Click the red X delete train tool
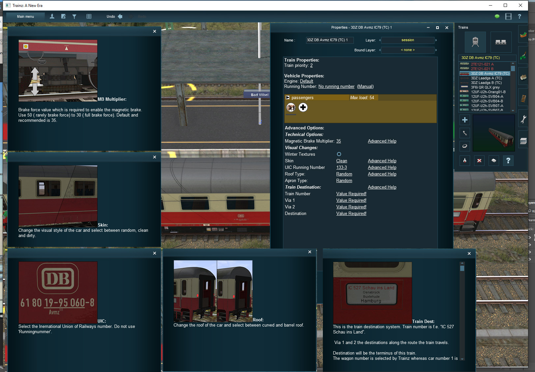This screenshot has width=535, height=372. (x=479, y=160)
